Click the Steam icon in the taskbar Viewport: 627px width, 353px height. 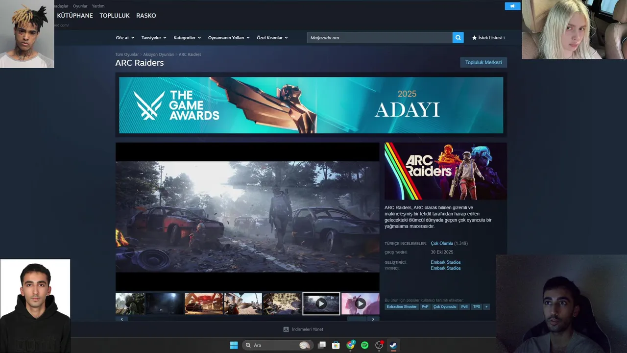click(393, 345)
